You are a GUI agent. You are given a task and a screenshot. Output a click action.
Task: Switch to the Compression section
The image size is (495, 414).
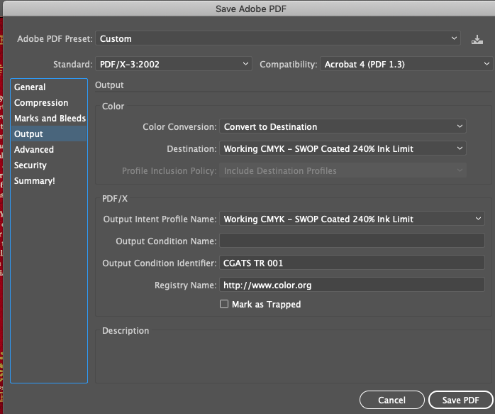(41, 103)
